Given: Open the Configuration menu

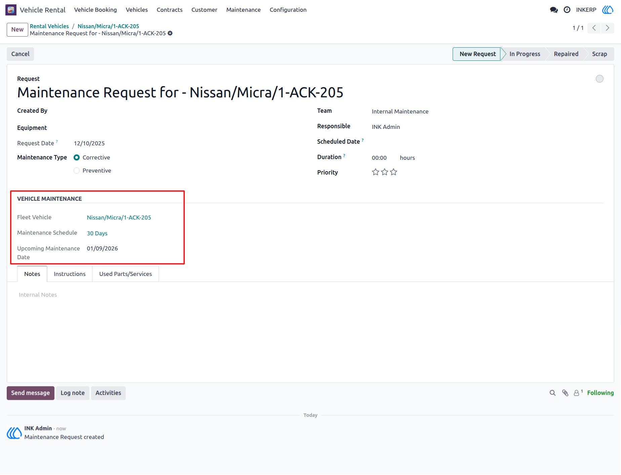Looking at the screenshot, I should click(x=288, y=10).
